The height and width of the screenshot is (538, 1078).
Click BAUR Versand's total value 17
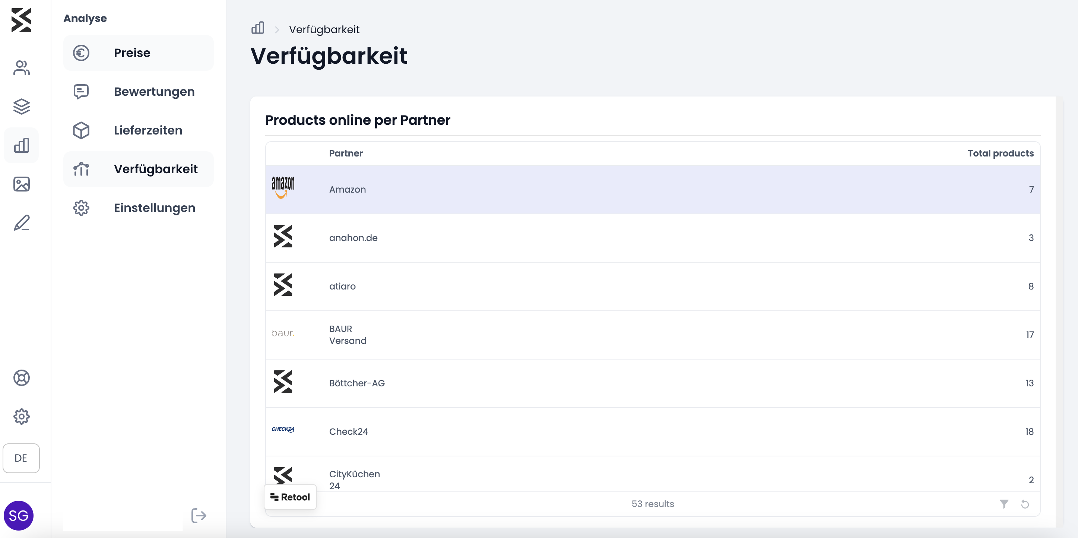[x=1030, y=335]
